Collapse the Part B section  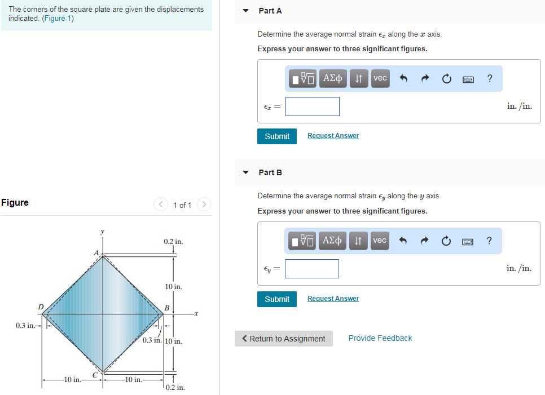coord(246,172)
